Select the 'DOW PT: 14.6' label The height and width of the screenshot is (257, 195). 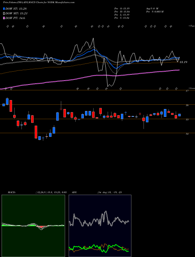[15, 18]
